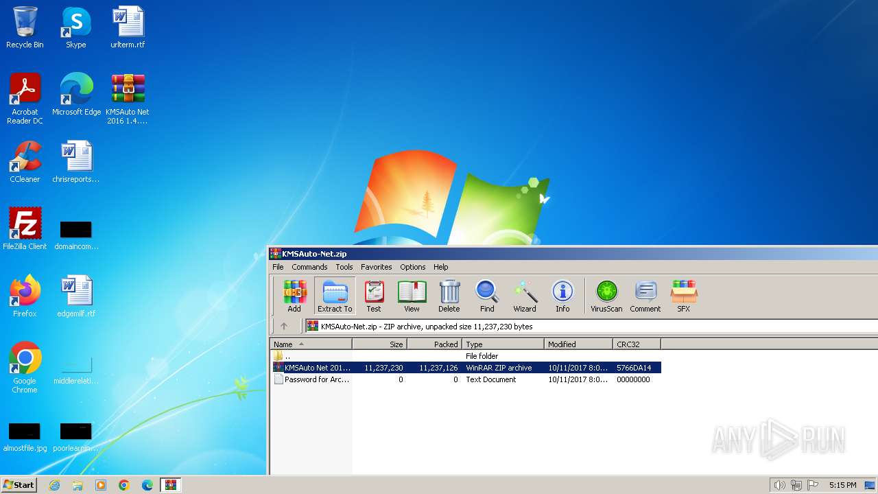Click the Extract To toolbar button
Viewport: 878px width, 494px height.
335,296
